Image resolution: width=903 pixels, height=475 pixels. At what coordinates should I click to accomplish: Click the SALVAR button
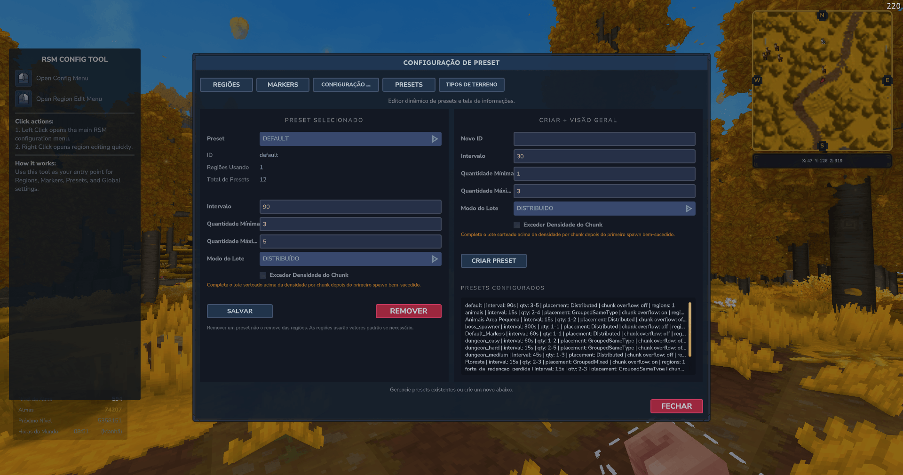pos(240,311)
